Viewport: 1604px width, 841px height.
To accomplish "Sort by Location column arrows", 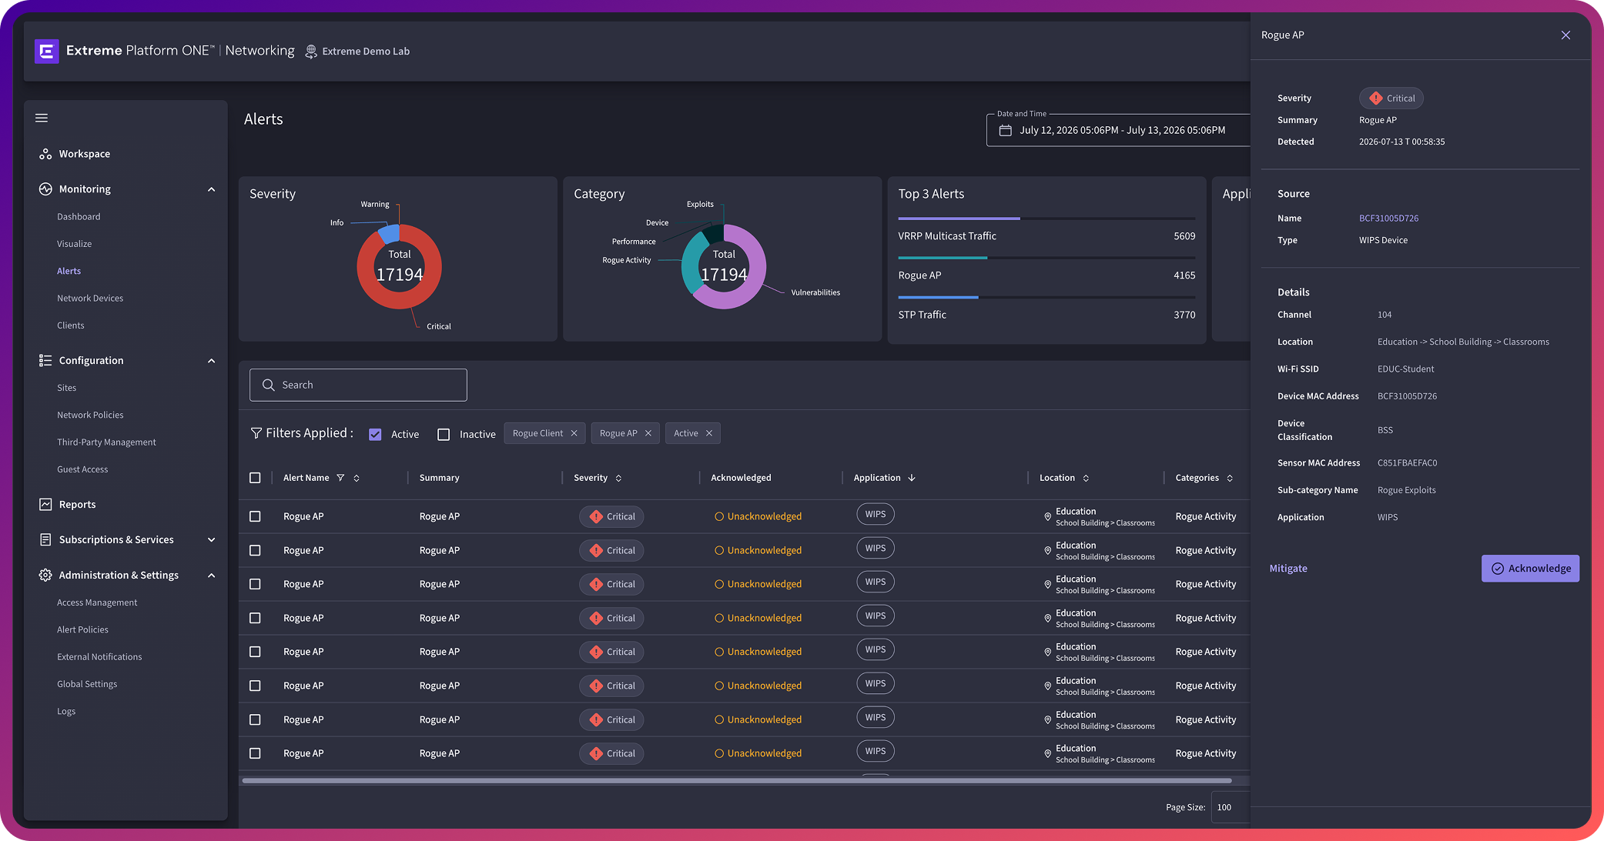I will tap(1086, 478).
